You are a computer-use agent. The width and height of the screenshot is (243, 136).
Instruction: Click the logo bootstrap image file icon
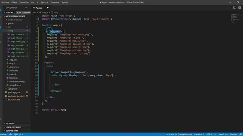(x=9, y=34)
